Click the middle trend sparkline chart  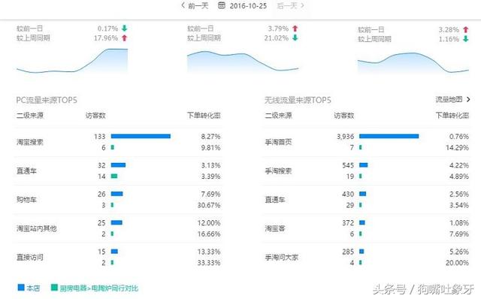pyautogui.click(x=243, y=62)
